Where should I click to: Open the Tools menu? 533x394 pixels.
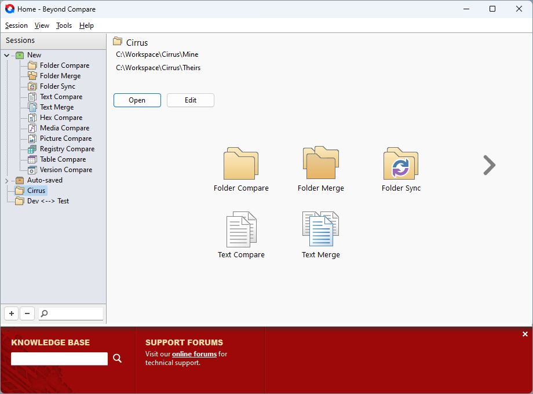(x=64, y=25)
